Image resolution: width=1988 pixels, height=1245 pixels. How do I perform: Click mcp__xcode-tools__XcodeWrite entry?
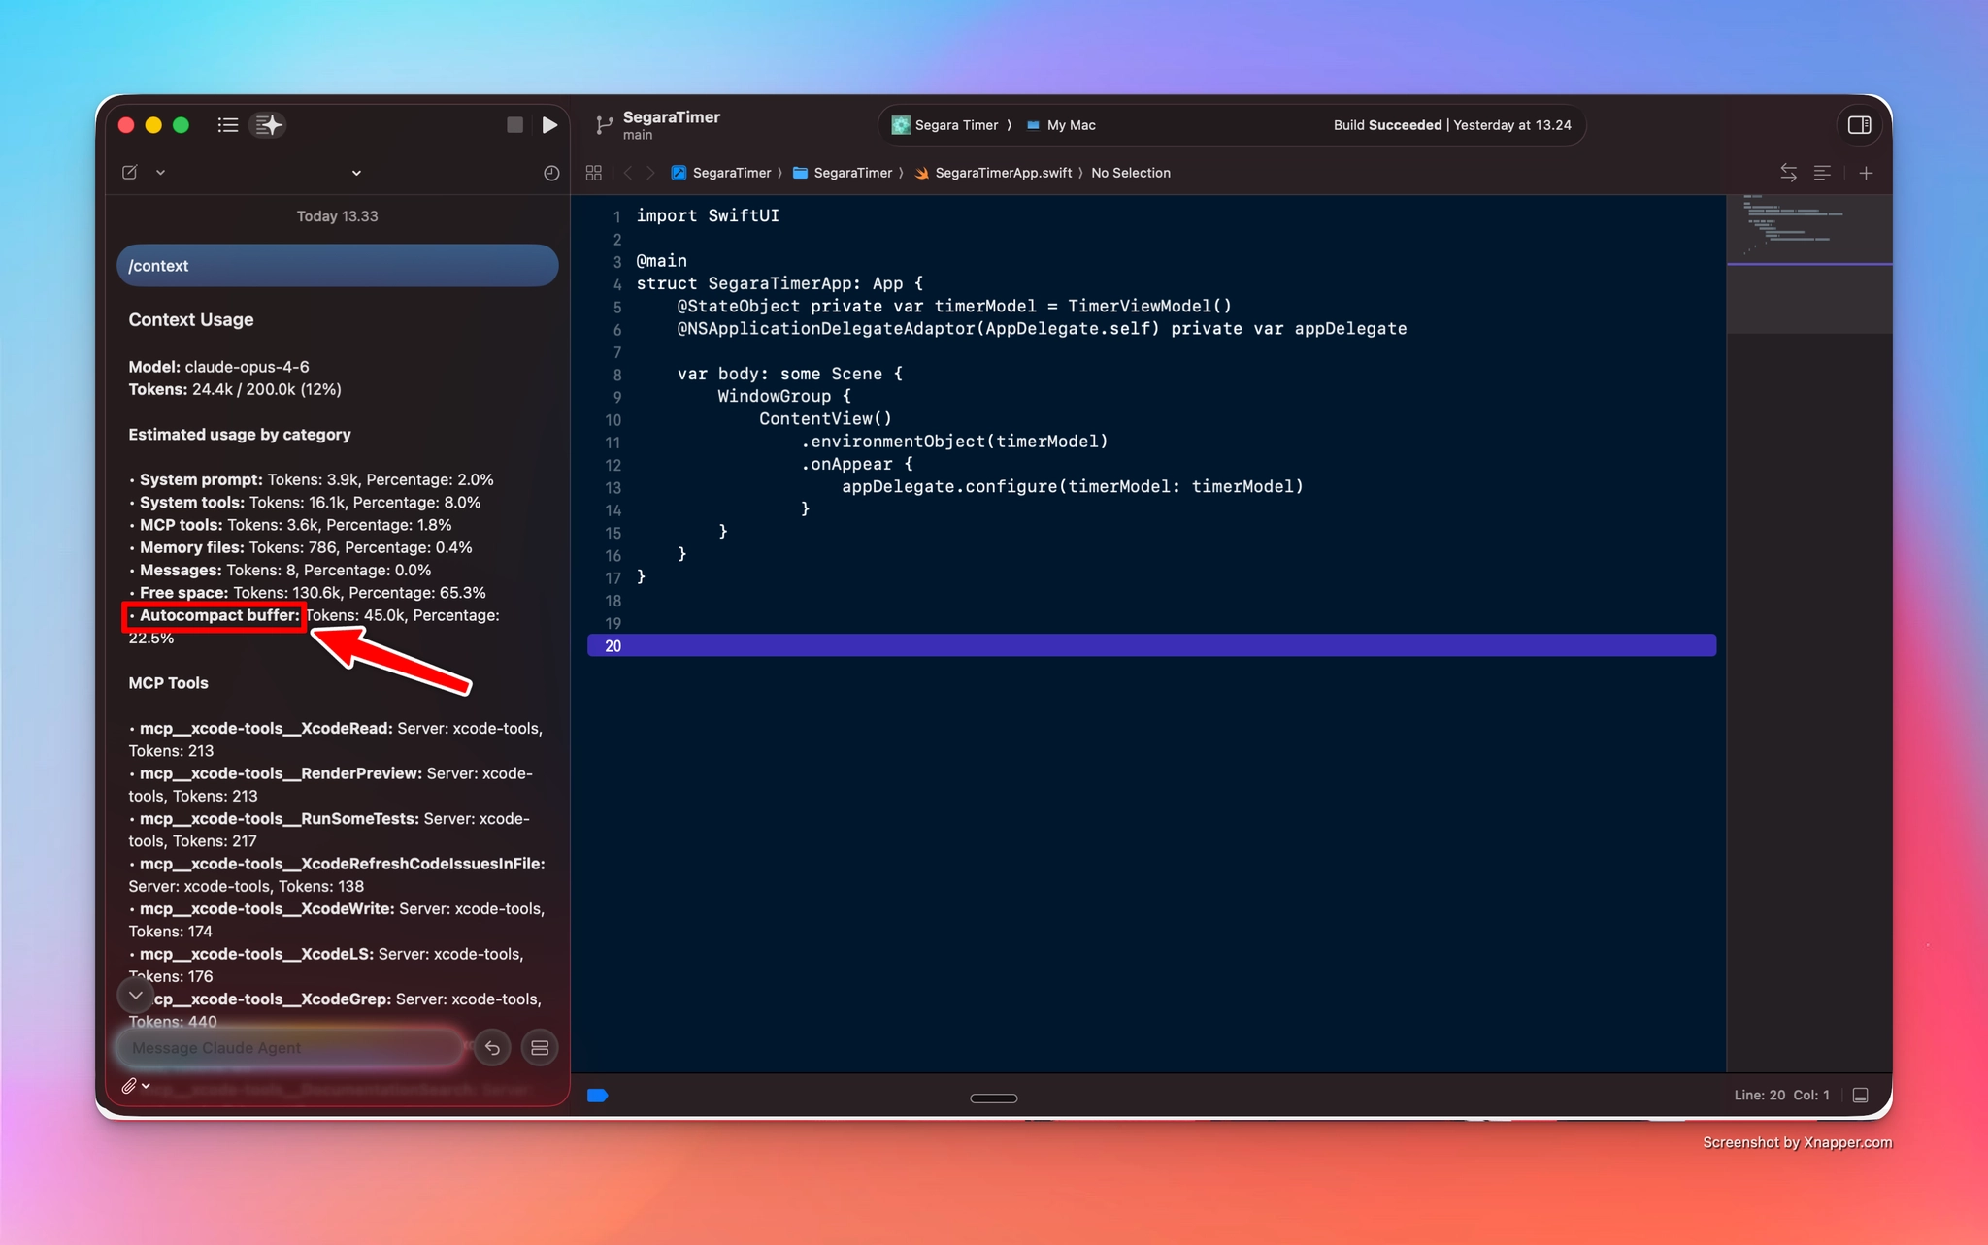[337, 920]
